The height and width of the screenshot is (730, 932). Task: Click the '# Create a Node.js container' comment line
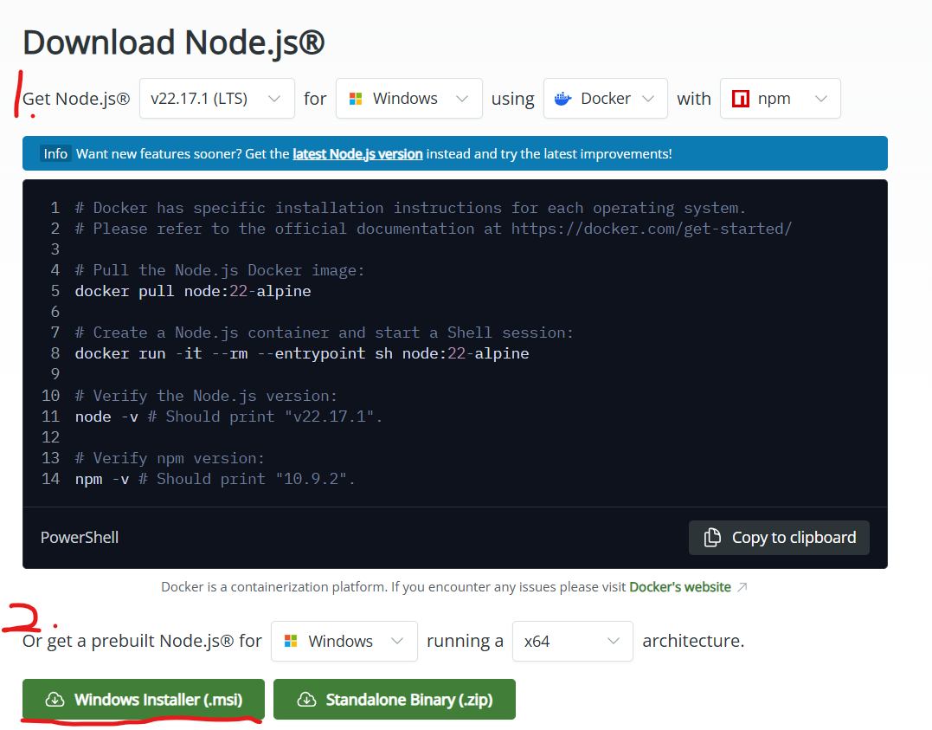(324, 333)
